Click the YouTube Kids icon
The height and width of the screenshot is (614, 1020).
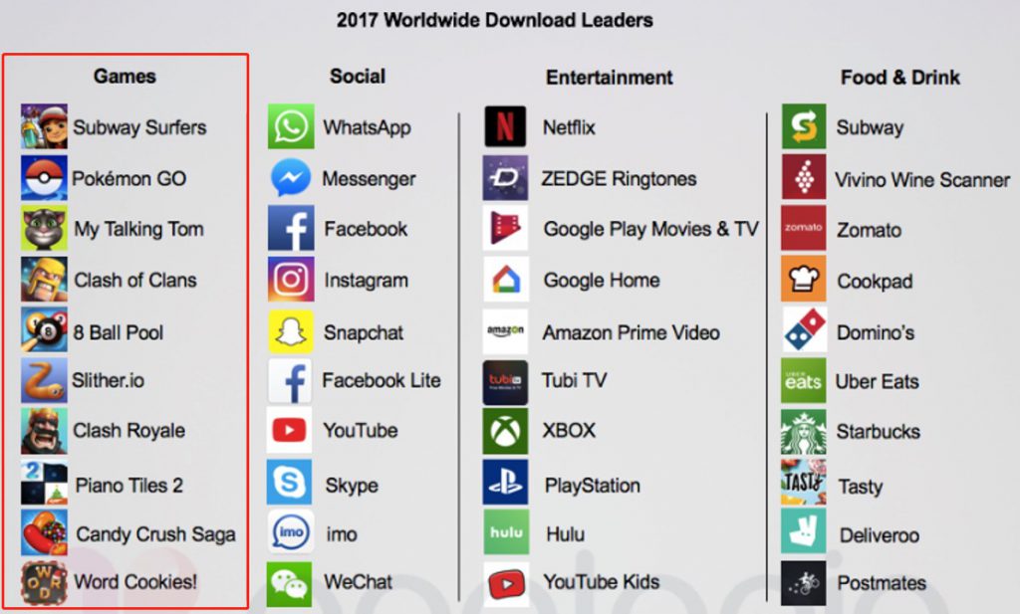[x=505, y=584]
